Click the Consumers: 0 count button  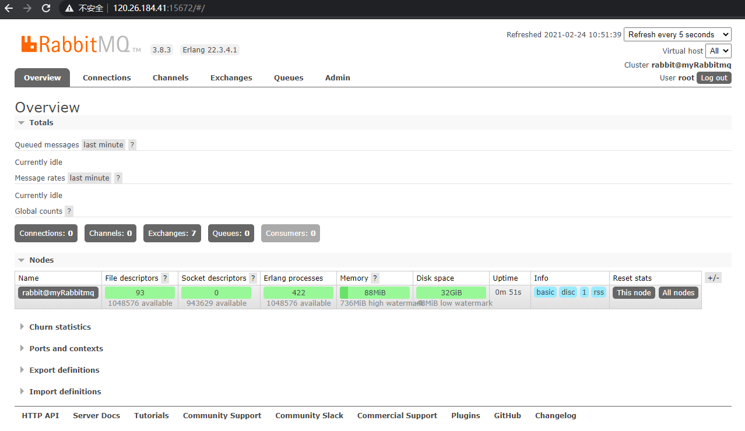click(x=290, y=233)
